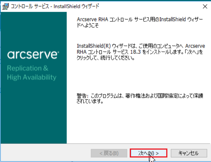
Task: Click the installer icon in the title bar
Action: tap(6, 6)
